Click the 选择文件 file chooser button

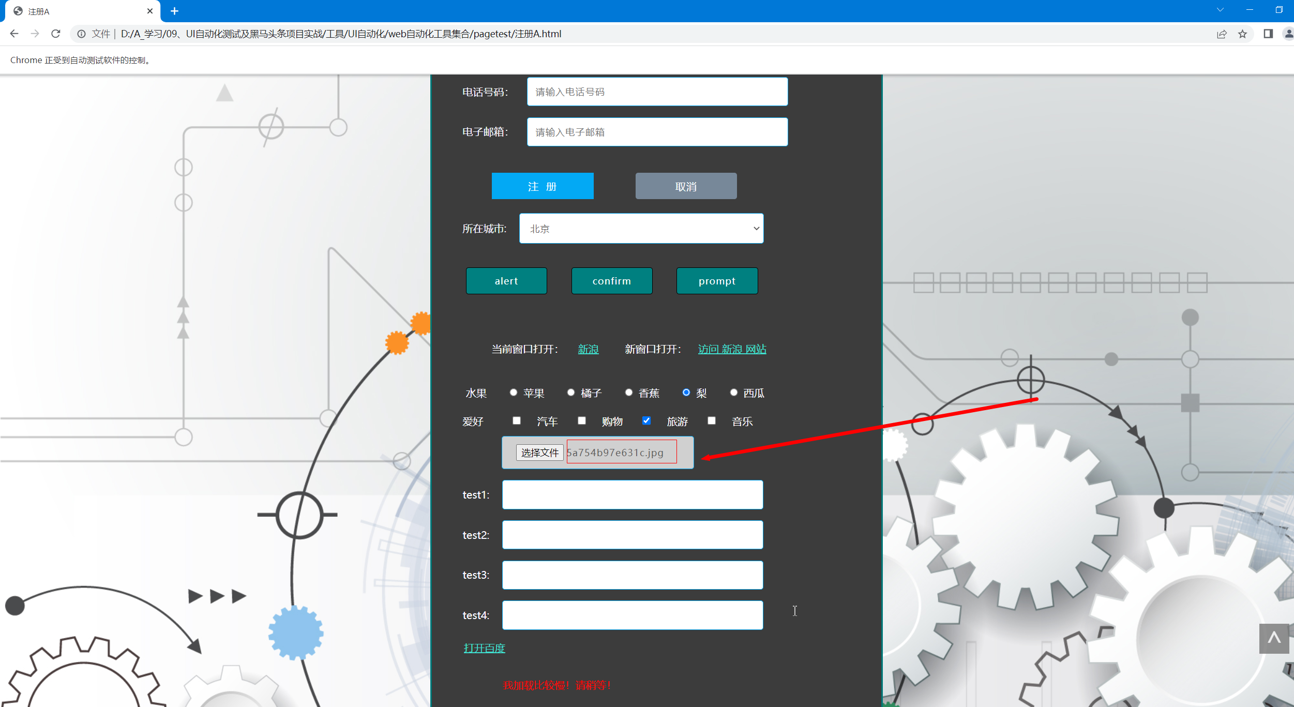click(x=539, y=453)
